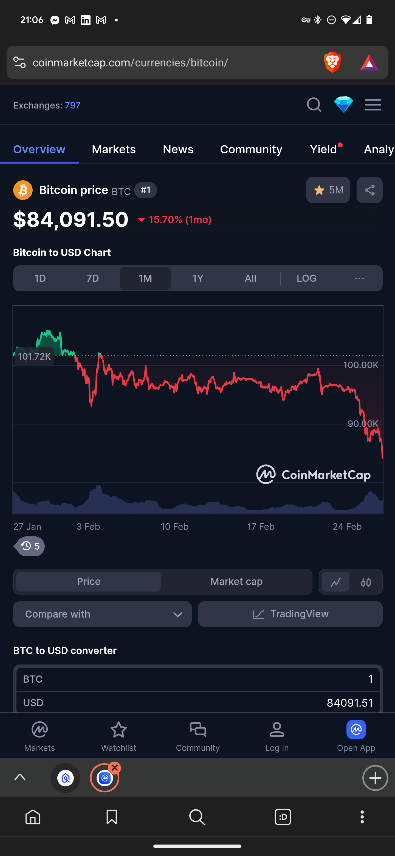Toggle the LOG scale option
The image size is (395, 856).
[306, 278]
